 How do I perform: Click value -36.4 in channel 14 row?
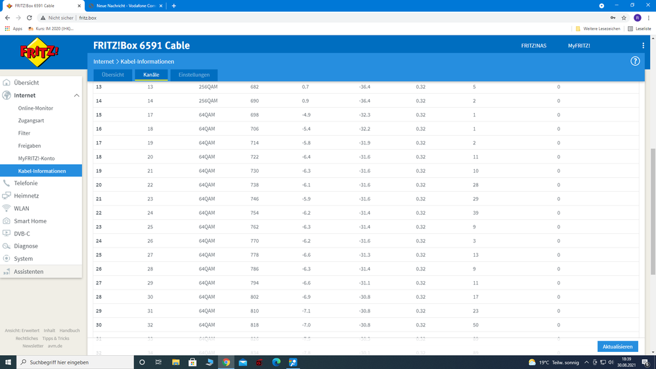(x=364, y=101)
